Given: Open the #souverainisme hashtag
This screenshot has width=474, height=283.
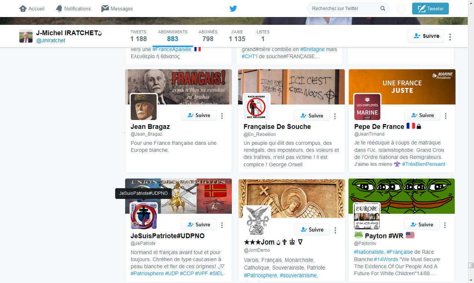Looking at the screenshot, I should click(x=298, y=275).
